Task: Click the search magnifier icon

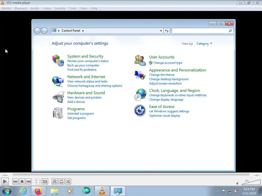Action: pyautogui.click(x=231, y=31)
